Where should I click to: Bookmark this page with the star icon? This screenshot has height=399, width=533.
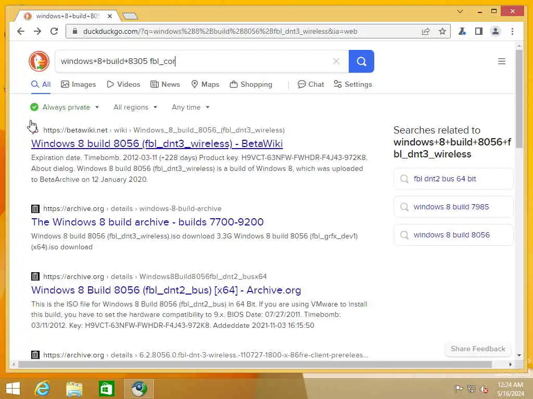point(442,32)
